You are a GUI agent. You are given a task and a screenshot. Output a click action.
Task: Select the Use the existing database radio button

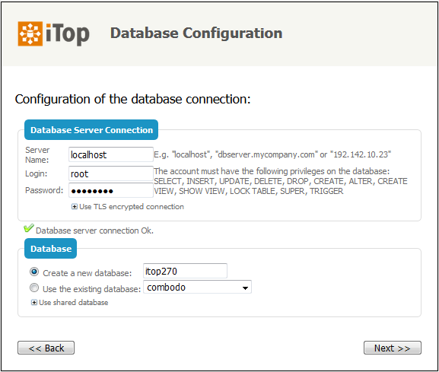click(34, 288)
